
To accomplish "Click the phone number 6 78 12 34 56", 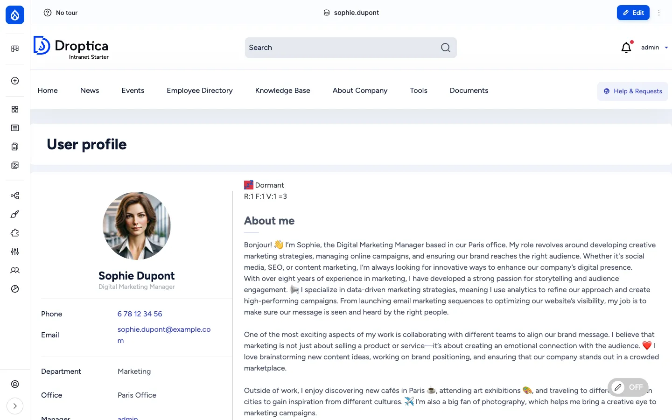I will 140,314.
